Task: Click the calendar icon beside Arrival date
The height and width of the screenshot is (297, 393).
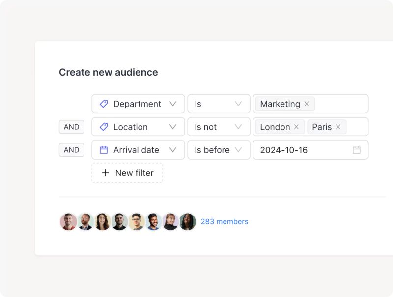Action: (x=104, y=150)
